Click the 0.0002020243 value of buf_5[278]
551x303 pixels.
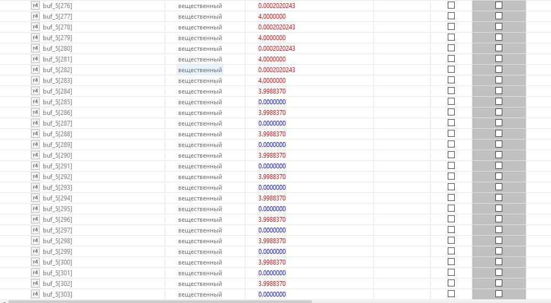[277, 27]
